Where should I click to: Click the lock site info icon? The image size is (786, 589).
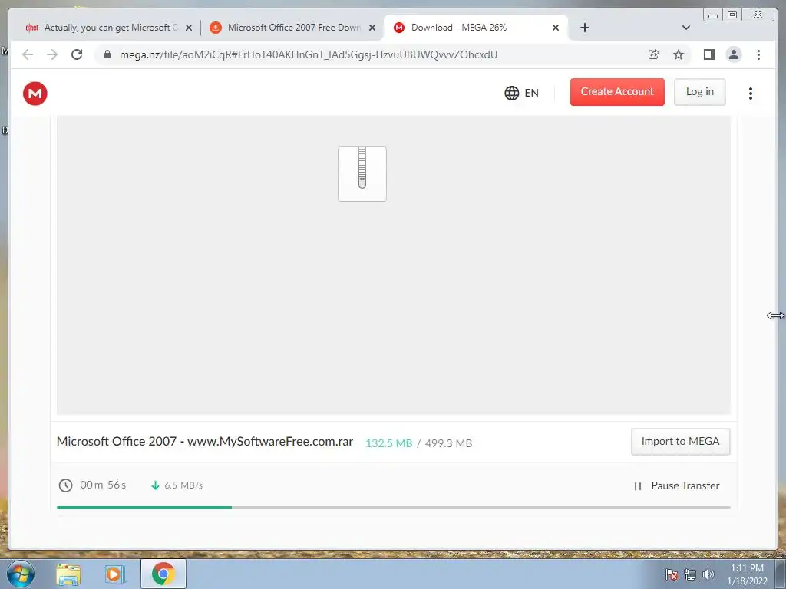(107, 54)
